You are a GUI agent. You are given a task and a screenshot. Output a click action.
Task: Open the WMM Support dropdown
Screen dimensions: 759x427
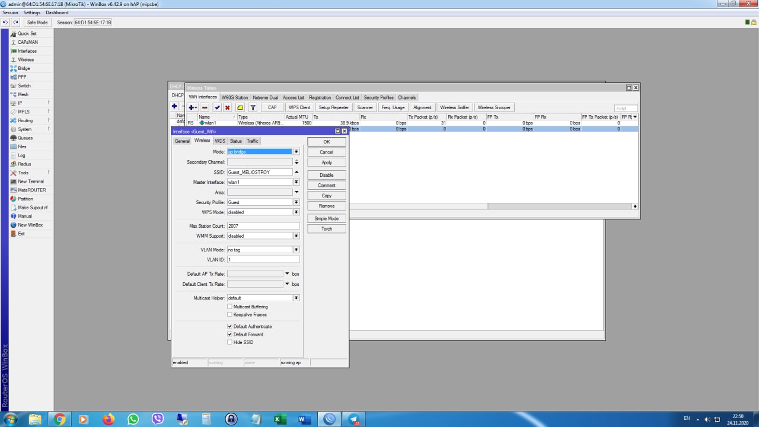coord(296,236)
